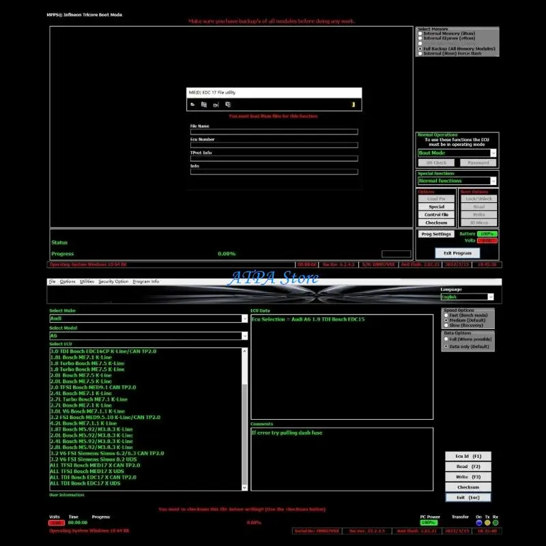Open the Utilities menu
The image size is (546, 546).
coord(87,281)
